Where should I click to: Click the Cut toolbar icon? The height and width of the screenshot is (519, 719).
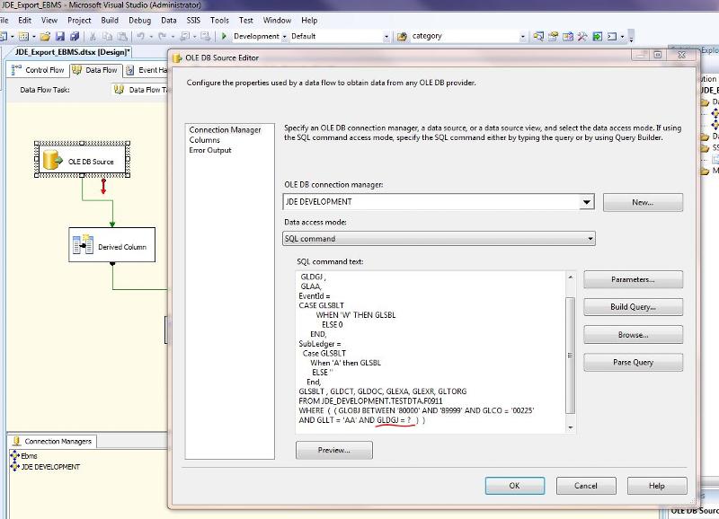[x=93, y=36]
